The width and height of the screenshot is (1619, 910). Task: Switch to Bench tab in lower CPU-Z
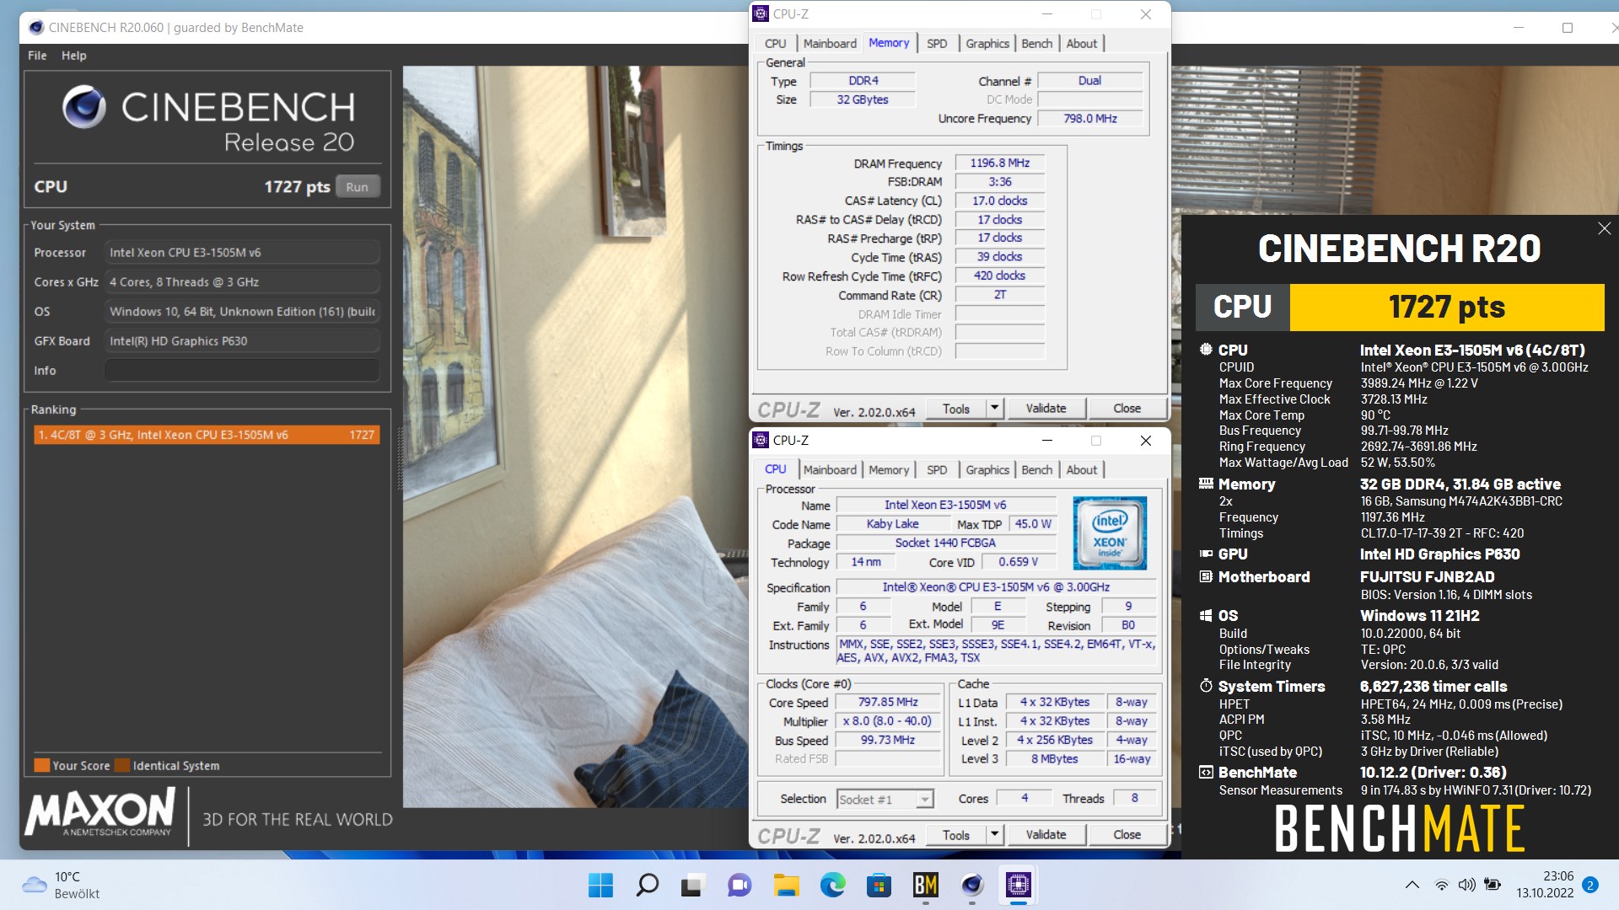[1036, 470]
